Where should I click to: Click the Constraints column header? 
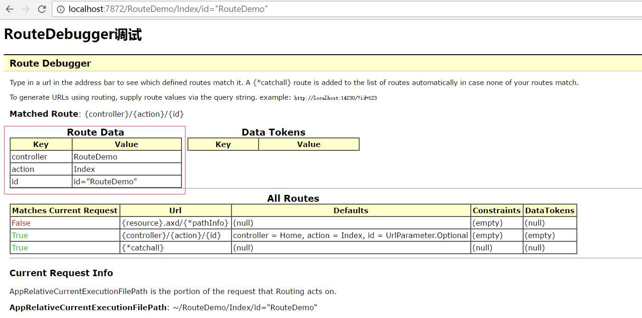click(x=497, y=210)
